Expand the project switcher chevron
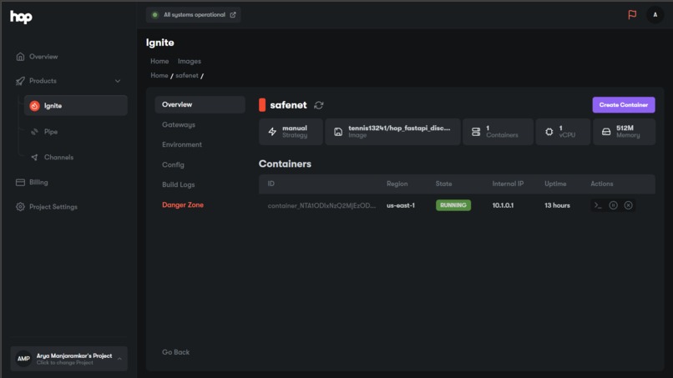 [x=119, y=359]
